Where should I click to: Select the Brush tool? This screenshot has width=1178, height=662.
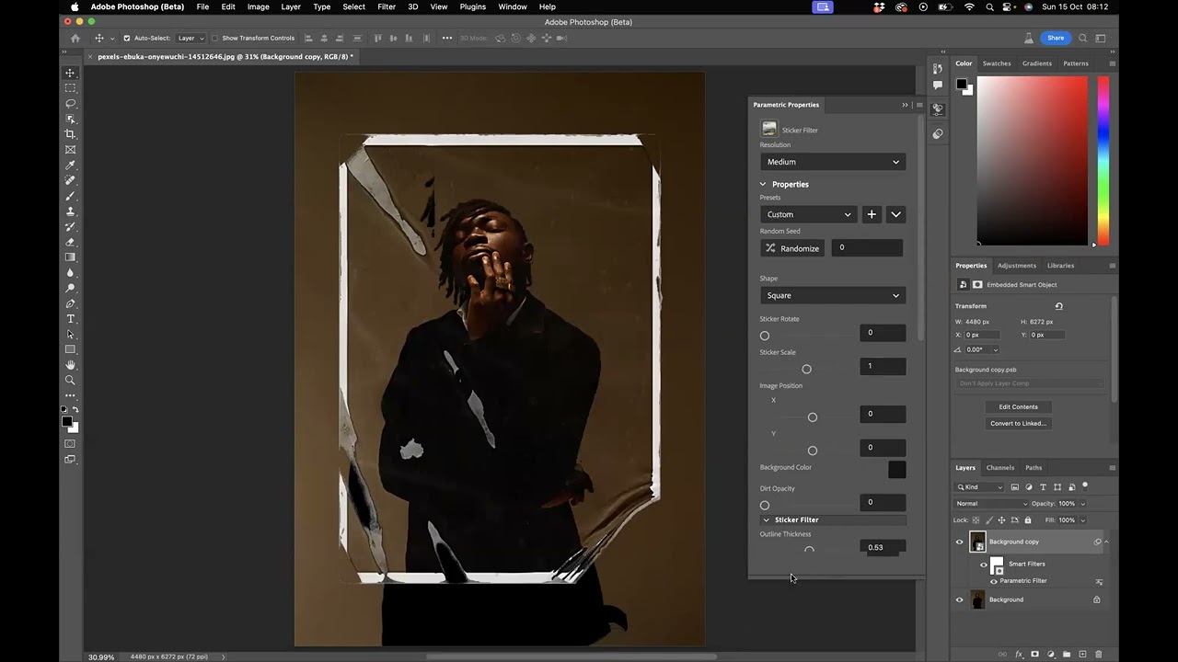(x=70, y=196)
